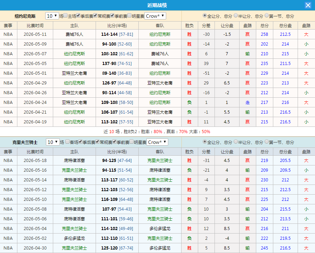Enable 明星赛 for 克里夫兰骑士
315x253 pixels.
tap(131, 142)
